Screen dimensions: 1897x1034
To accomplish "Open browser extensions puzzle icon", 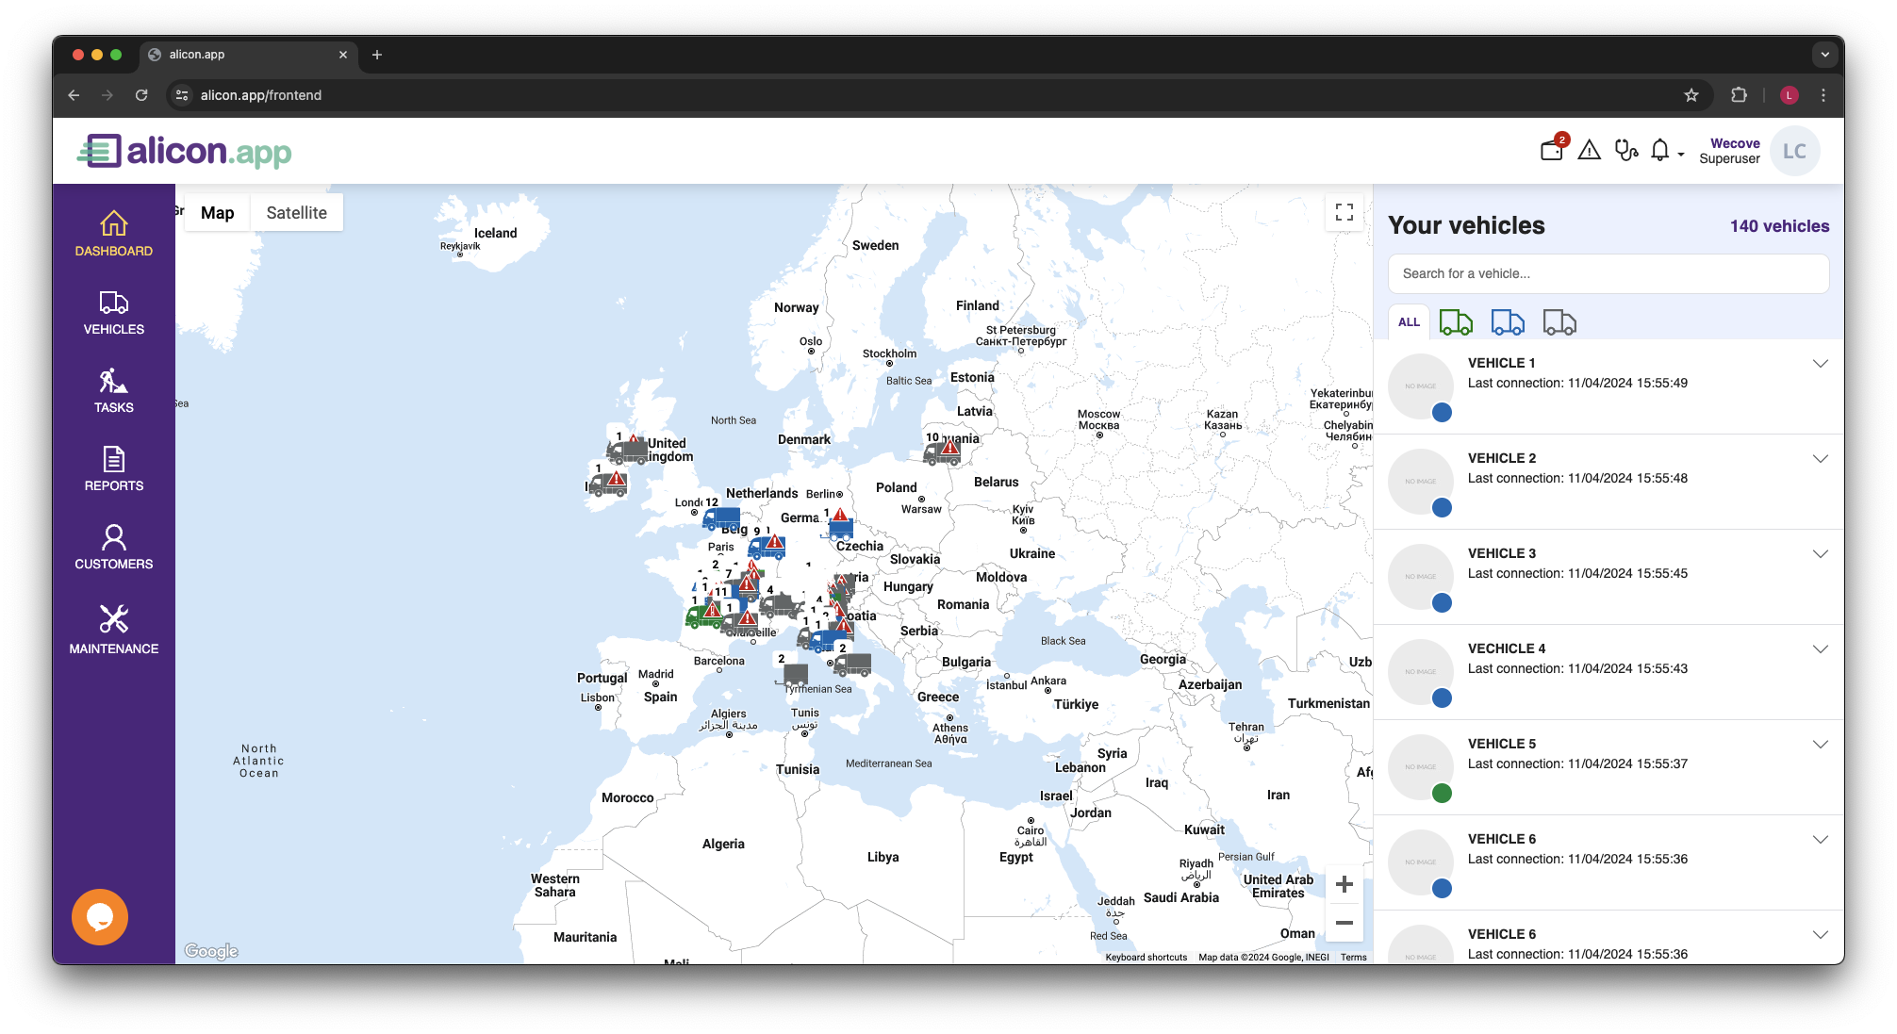I will pos(1740,95).
